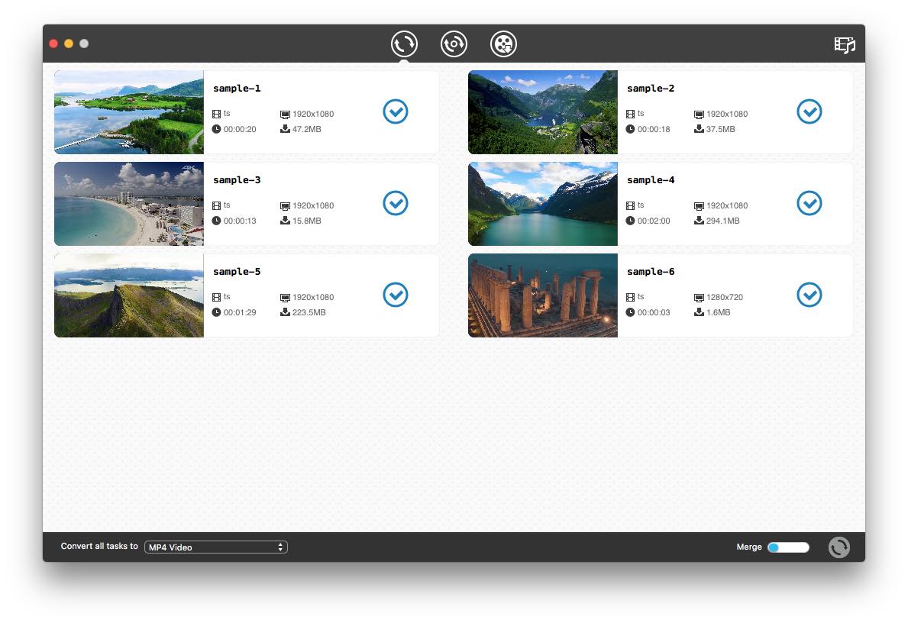Deselect the sample-1 video checkmark
The image size is (908, 623).
pos(396,111)
